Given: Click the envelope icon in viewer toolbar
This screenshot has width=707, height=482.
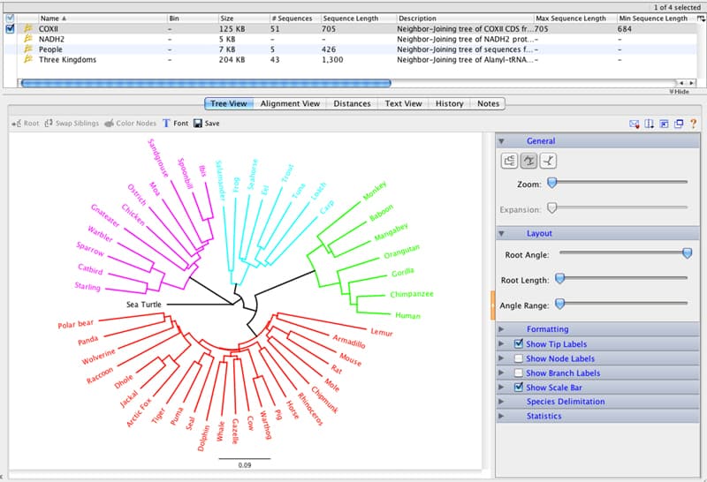Looking at the screenshot, I should point(634,124).
